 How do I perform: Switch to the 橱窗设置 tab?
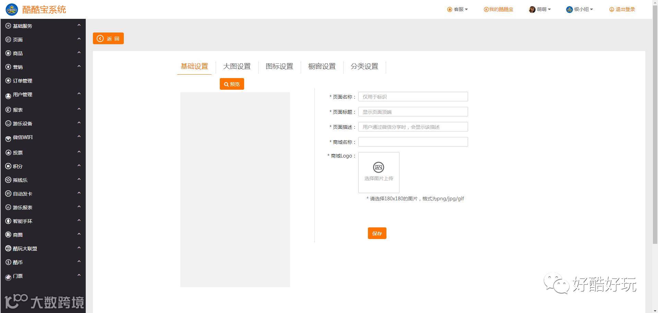(322, 66)
